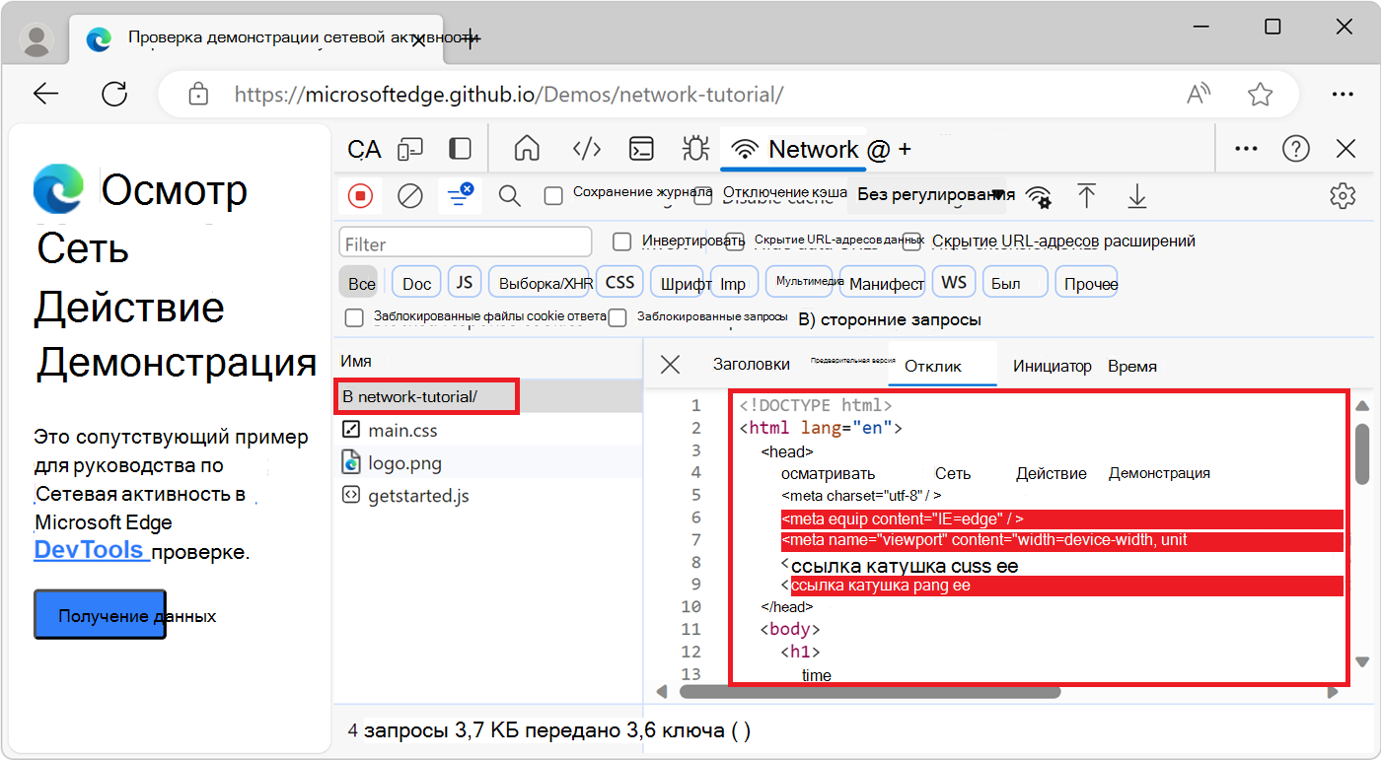Open the Elements tool icon
Viewport: 1381px width, 760px height.
point(587,149)
